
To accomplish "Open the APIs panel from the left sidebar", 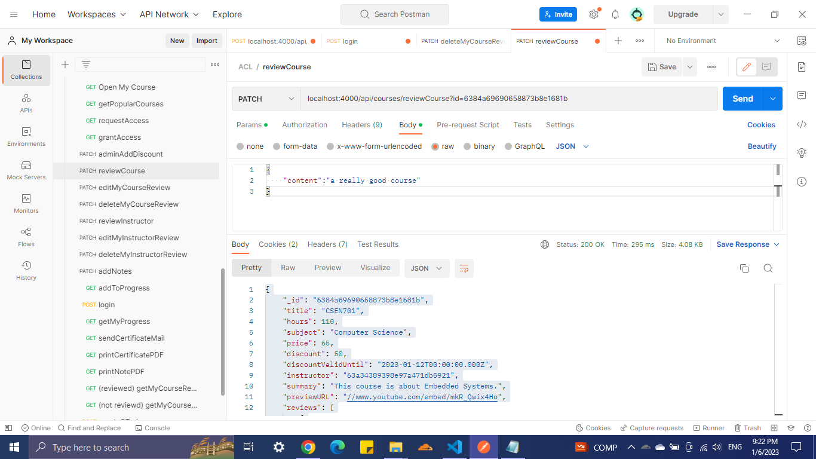I will [x=26, y=102].
